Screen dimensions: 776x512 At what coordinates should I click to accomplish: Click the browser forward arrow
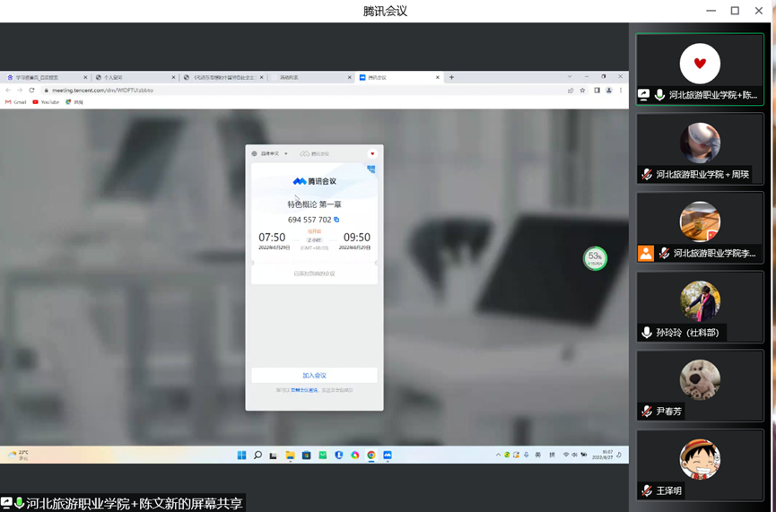[20, 90]
